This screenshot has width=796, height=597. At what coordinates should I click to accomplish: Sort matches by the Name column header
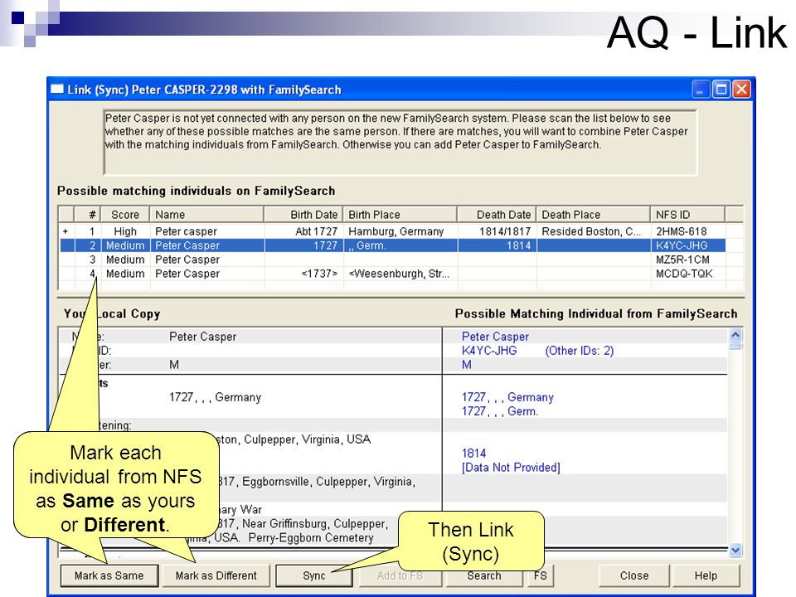click(x=207, y=215)
